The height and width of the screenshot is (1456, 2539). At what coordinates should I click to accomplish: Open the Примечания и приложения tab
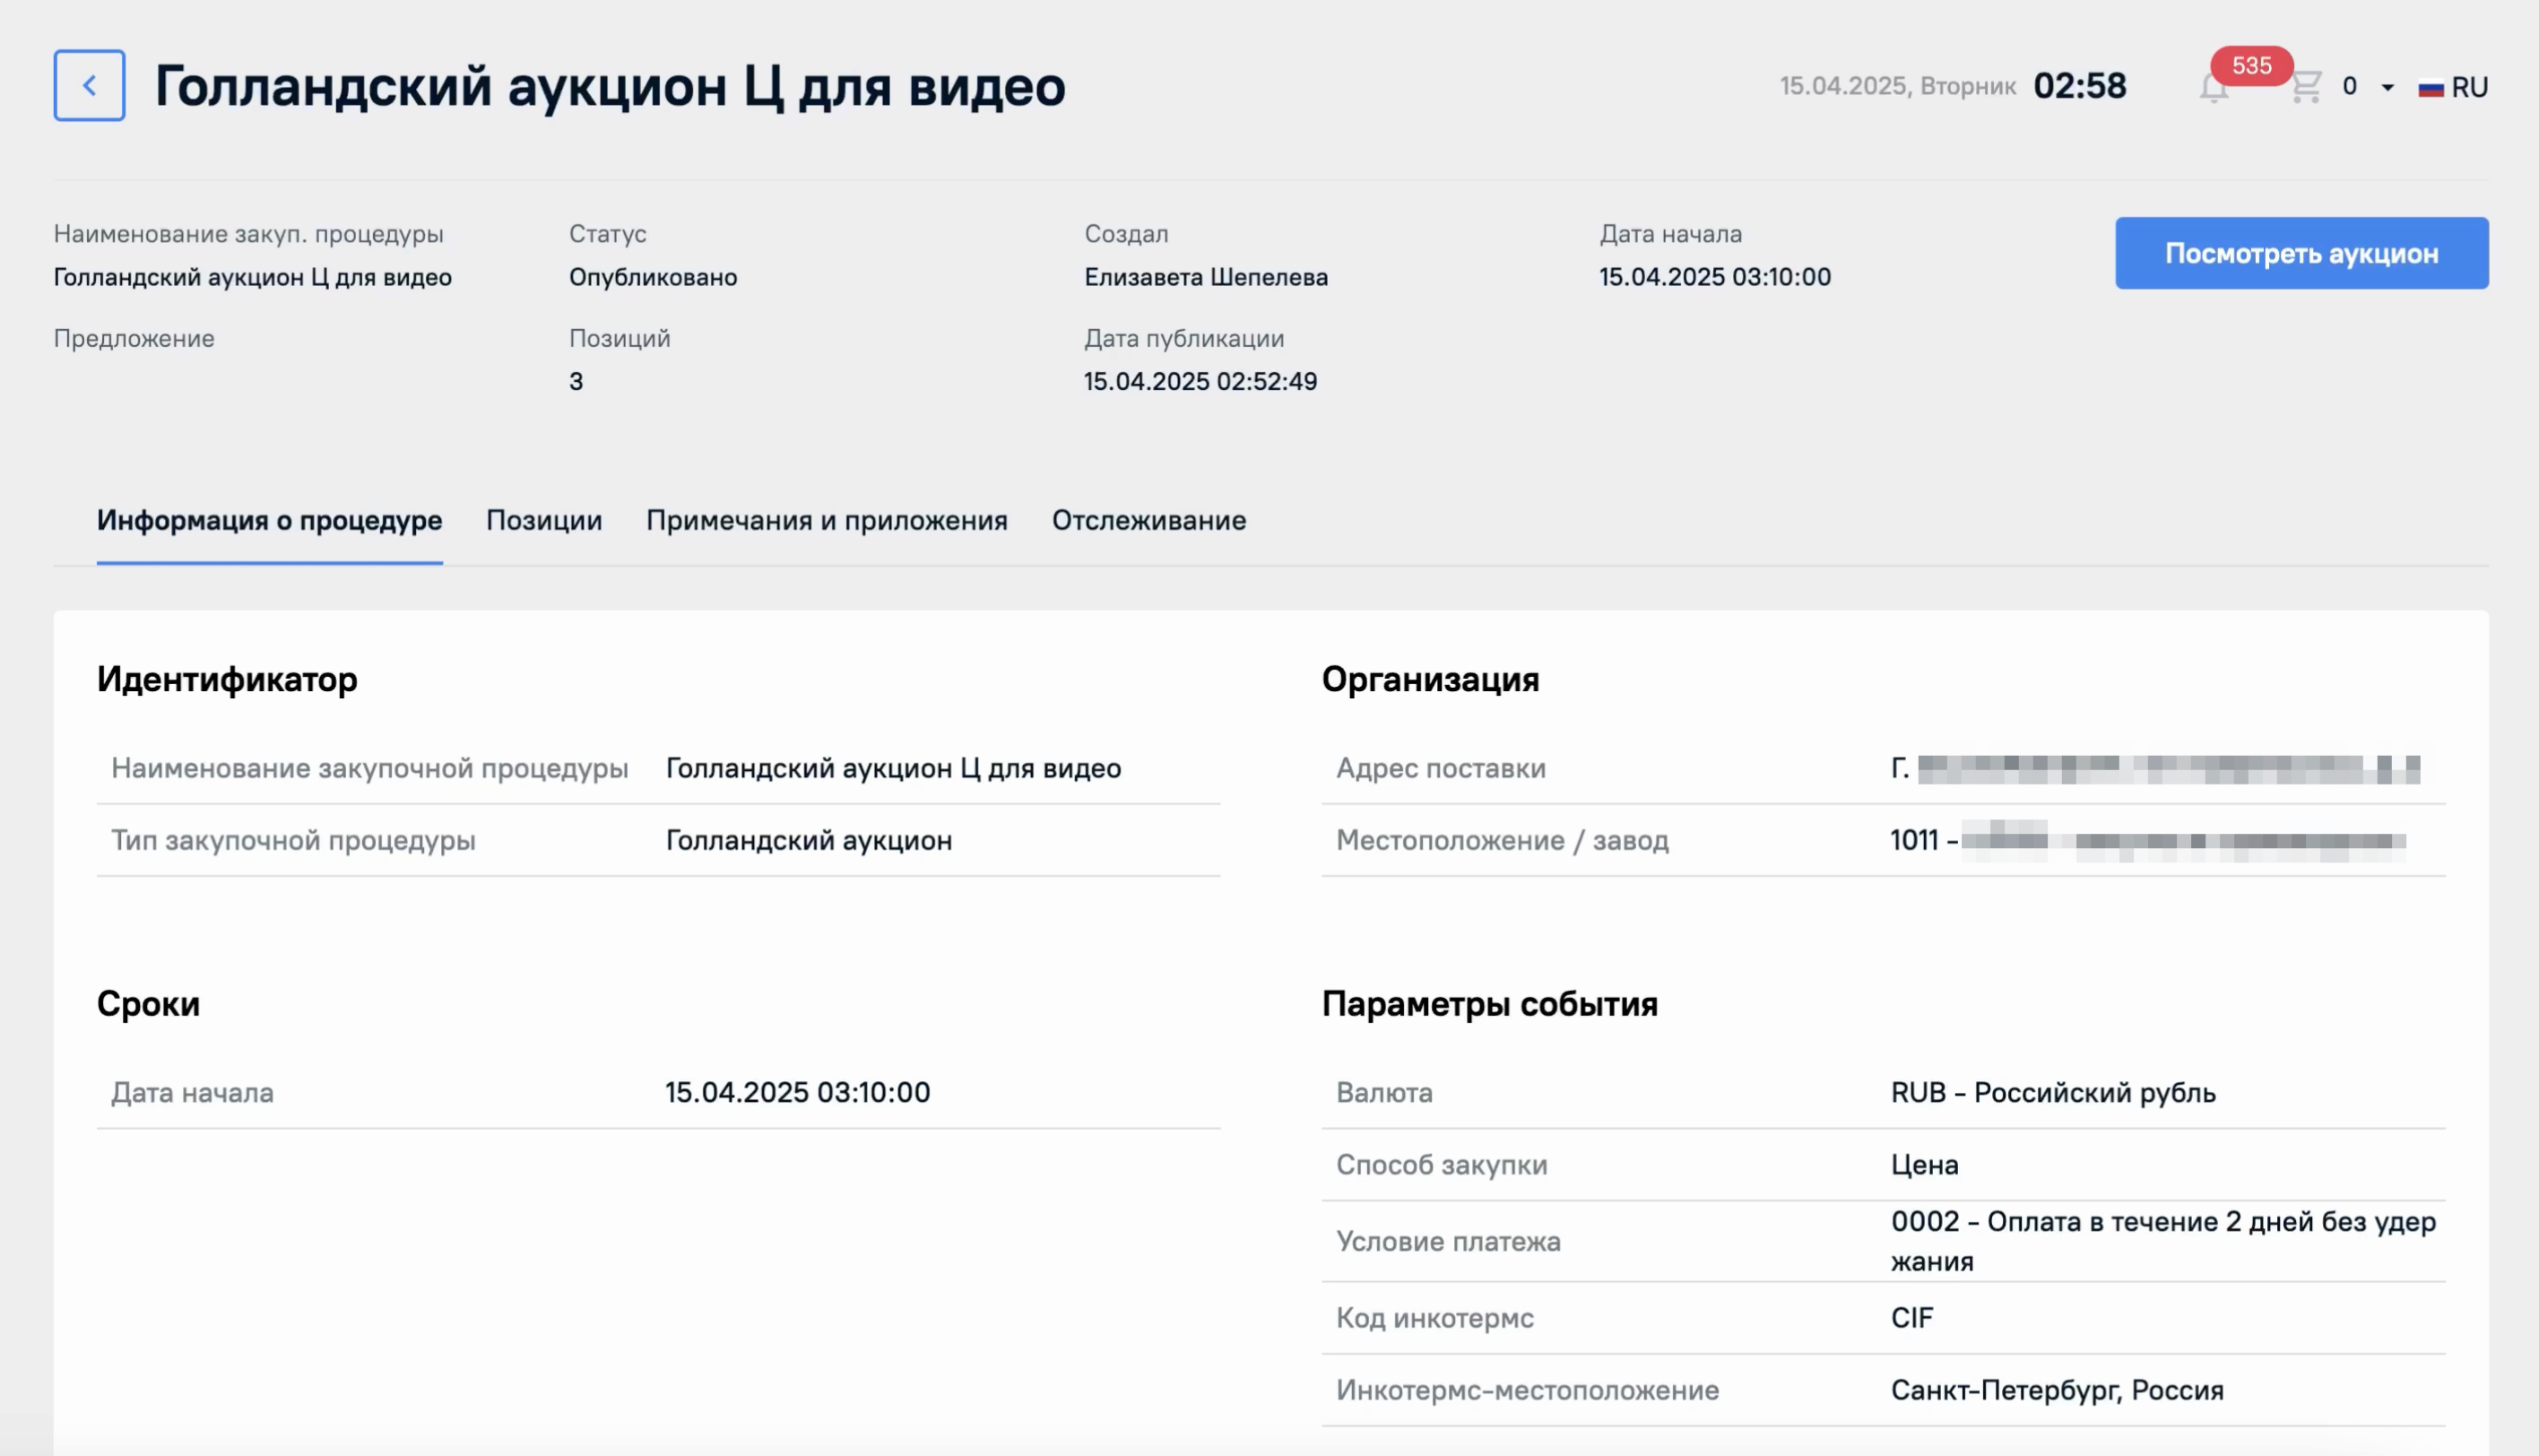[826, 520]
